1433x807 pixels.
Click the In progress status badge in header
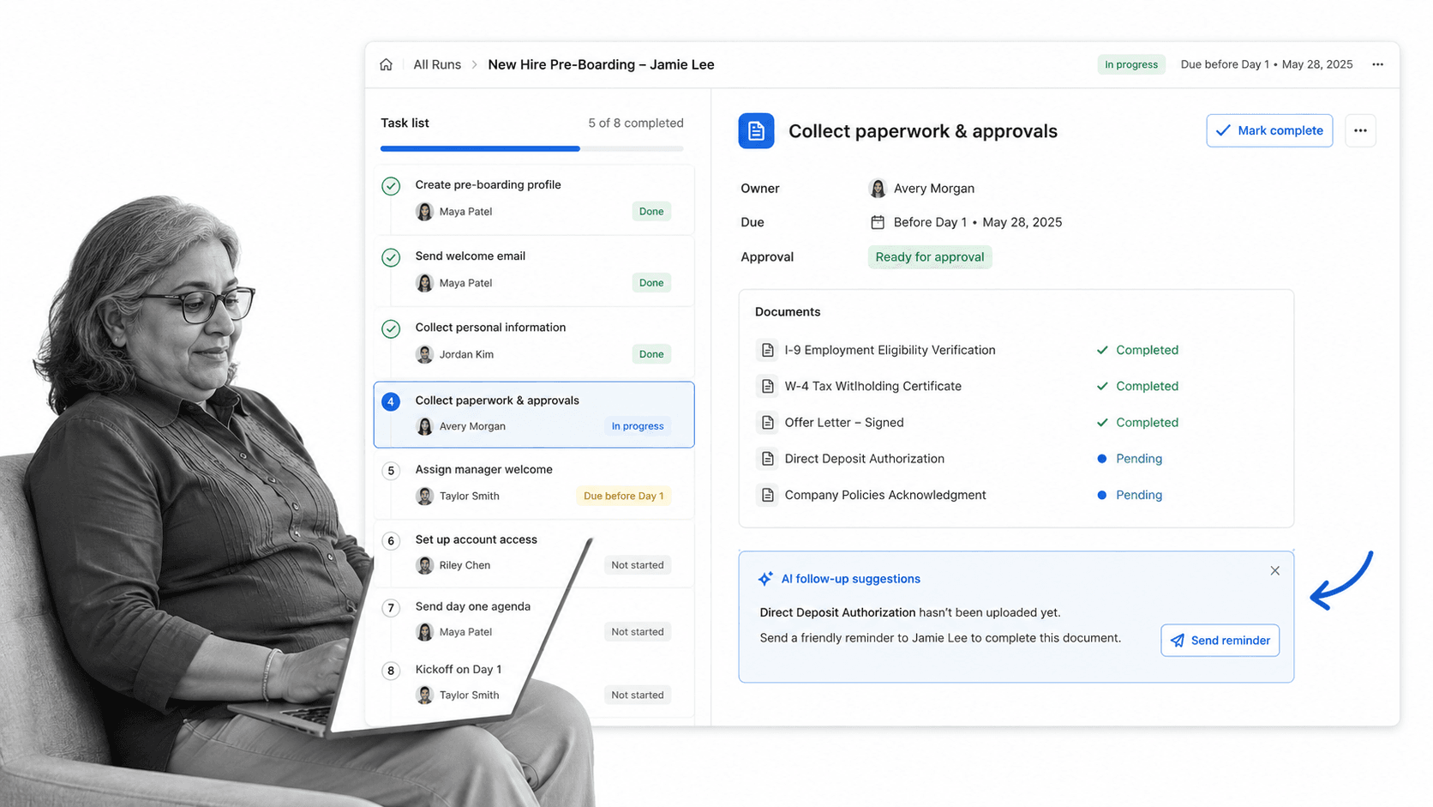click(x=1130, y=64)
